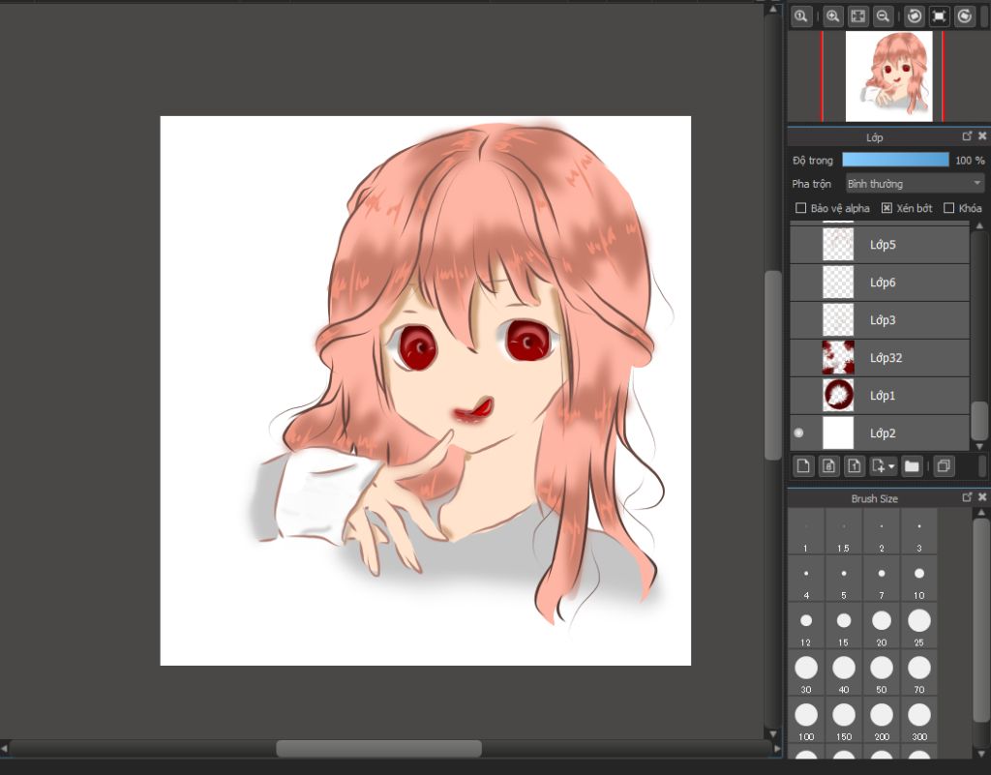Undock the Lớp layer panel
This screenshot has width=991, height=775.
coord(967,135)
